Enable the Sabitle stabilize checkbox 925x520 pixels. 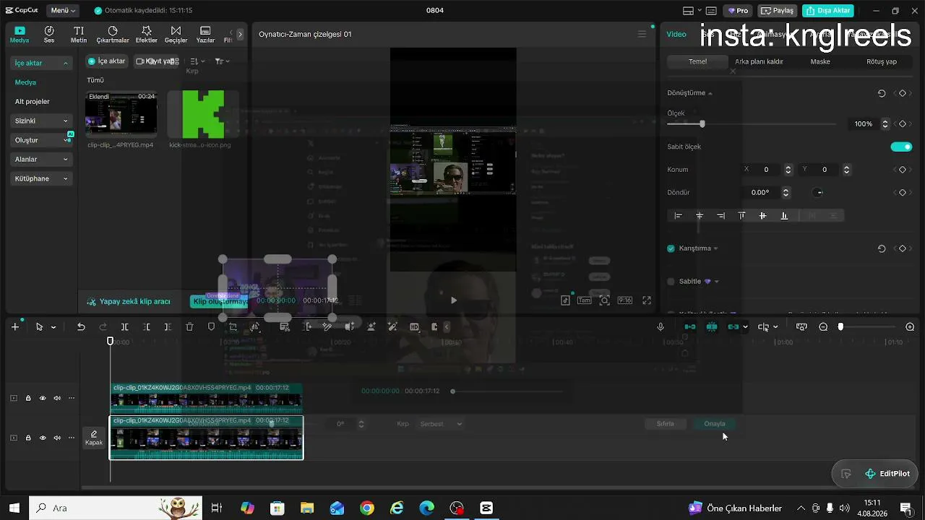671,282
